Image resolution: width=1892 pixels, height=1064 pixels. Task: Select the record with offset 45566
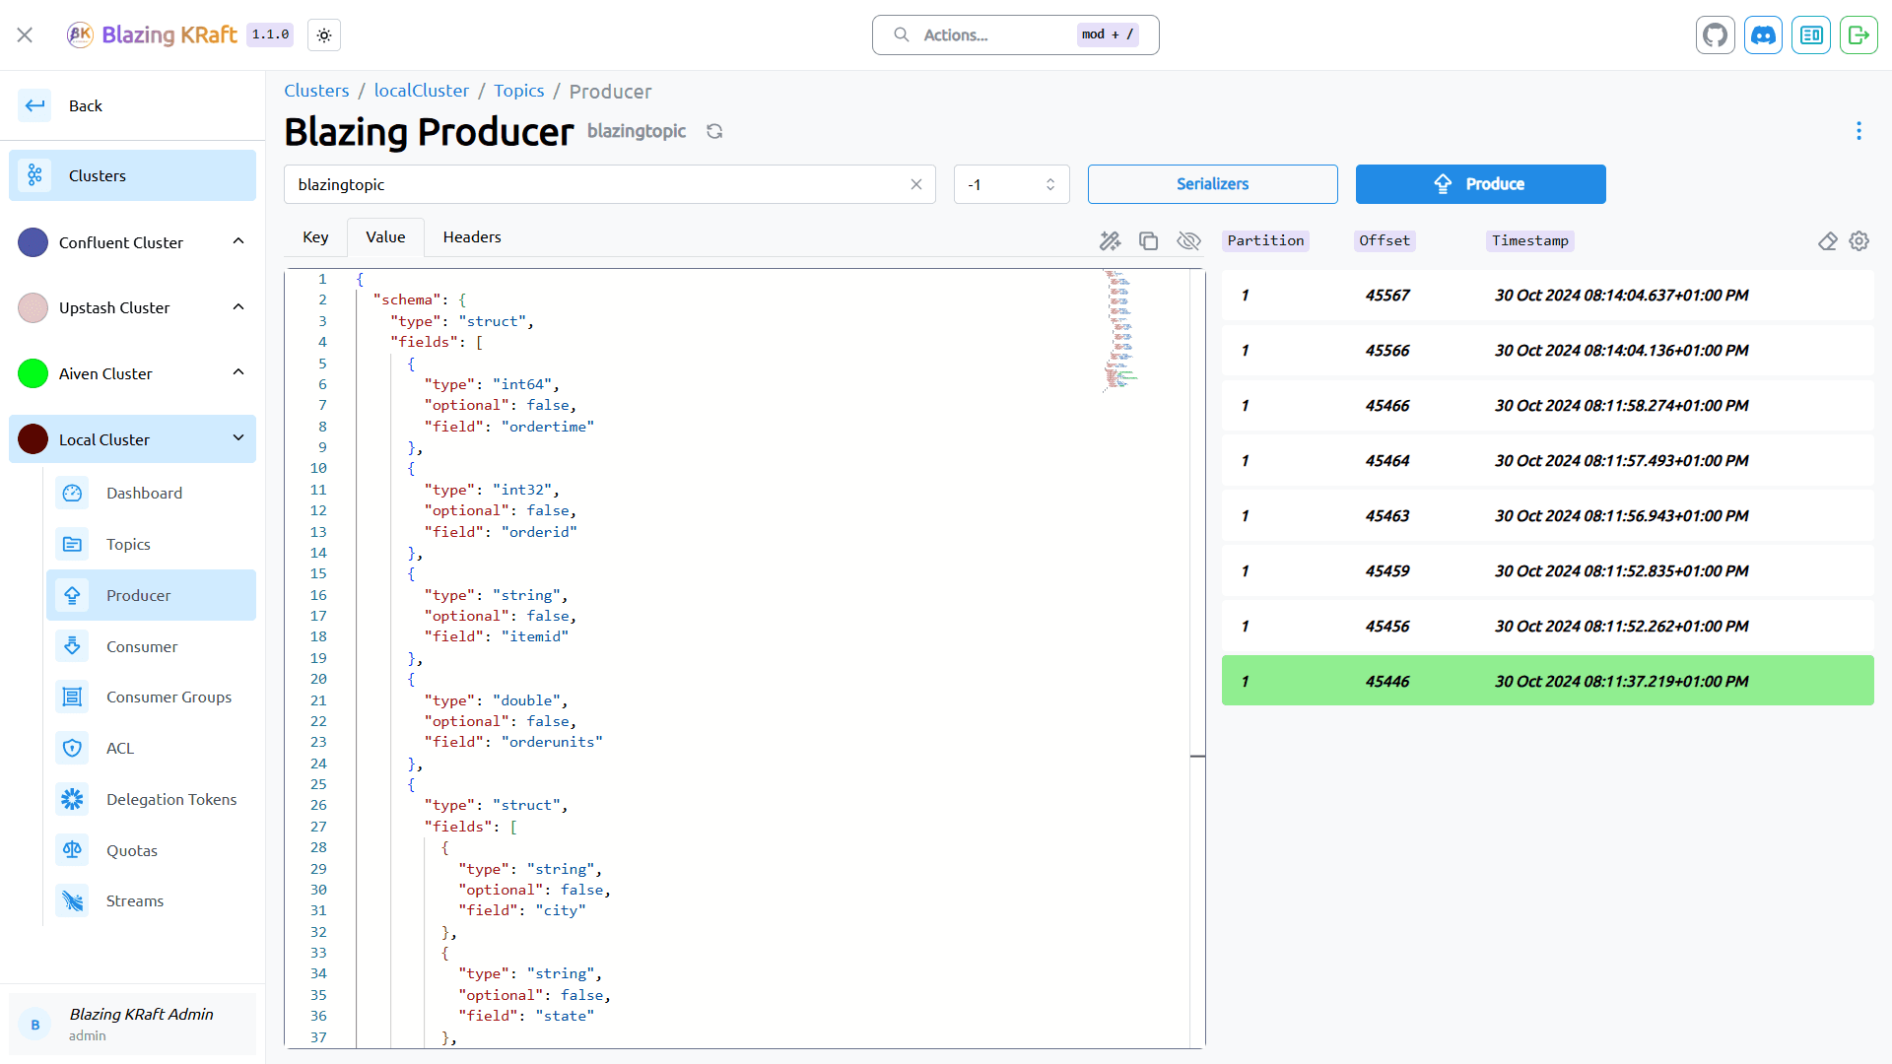click(1547, 351)
